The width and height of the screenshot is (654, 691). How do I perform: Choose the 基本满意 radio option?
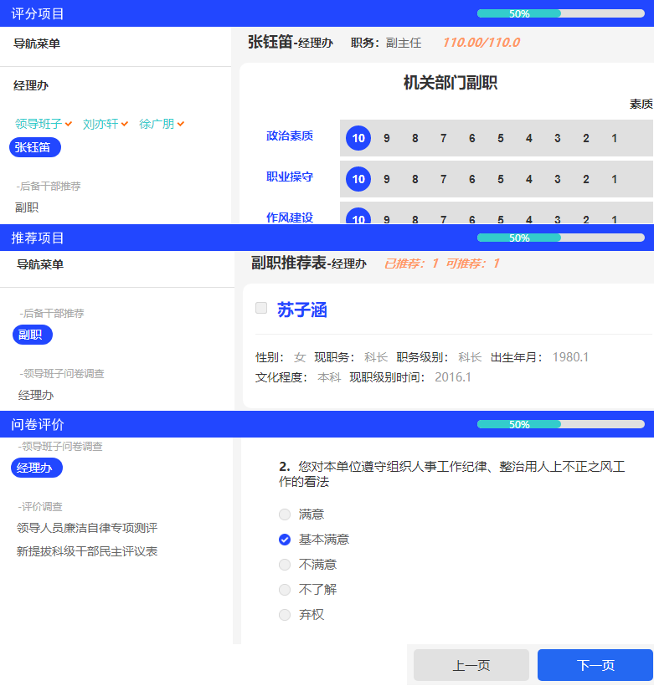[x=285, y=540]
